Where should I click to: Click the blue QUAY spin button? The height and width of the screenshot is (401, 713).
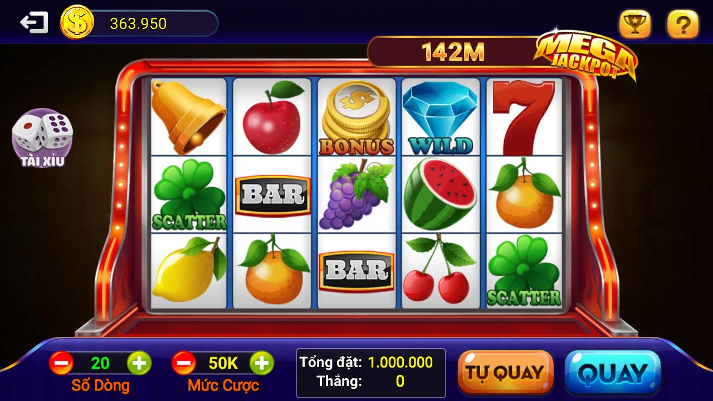click(612, 373)
